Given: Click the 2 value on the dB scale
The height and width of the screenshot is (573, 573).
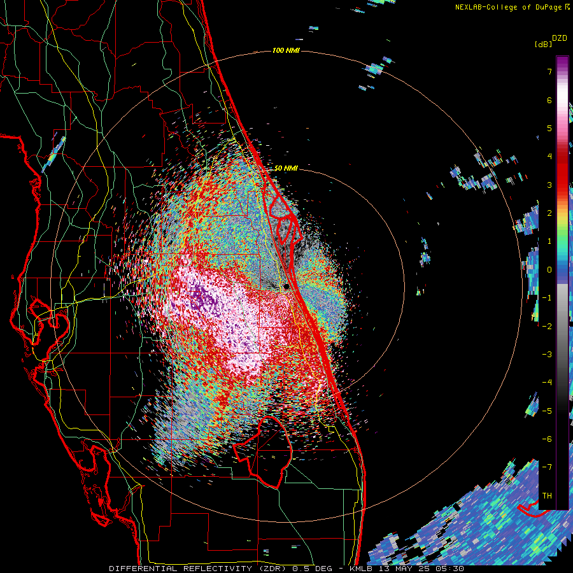Looking at the screenshot, I should pos(549,213).
